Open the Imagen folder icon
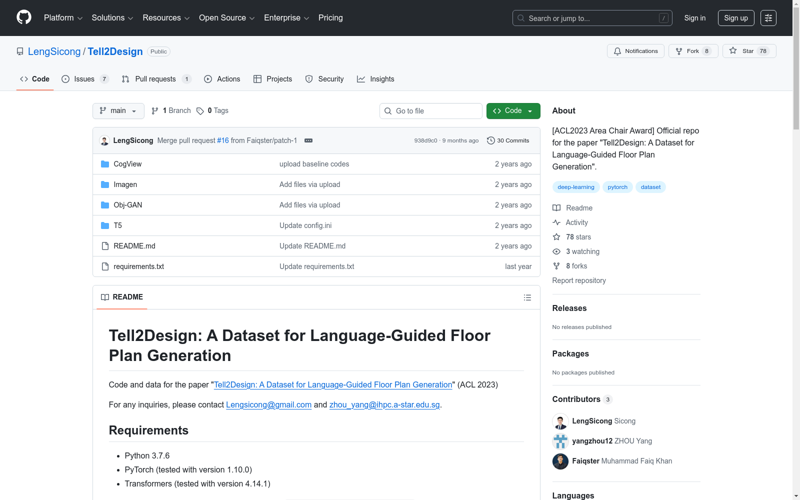Viewport: 800px width, 500px height. (x=105, y=184)
